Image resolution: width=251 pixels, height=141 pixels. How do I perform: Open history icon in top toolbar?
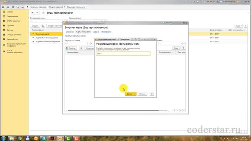13,7
